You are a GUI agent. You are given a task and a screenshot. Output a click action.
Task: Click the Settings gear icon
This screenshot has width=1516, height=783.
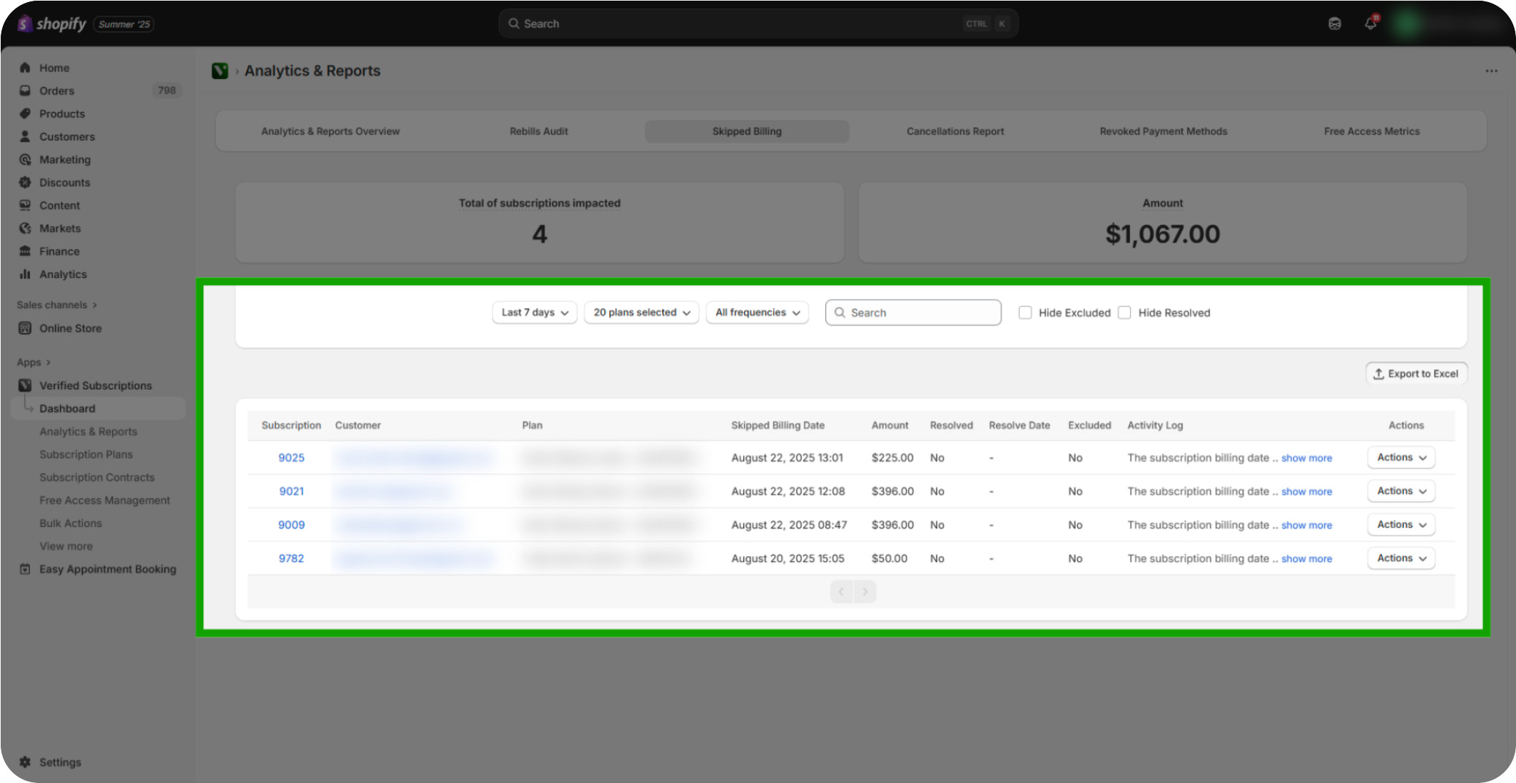click(x=25, y=762)
